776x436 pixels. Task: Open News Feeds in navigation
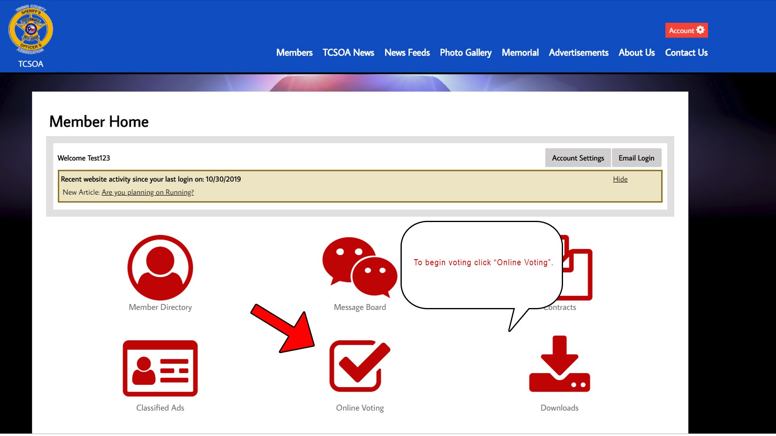pos(407,52)
